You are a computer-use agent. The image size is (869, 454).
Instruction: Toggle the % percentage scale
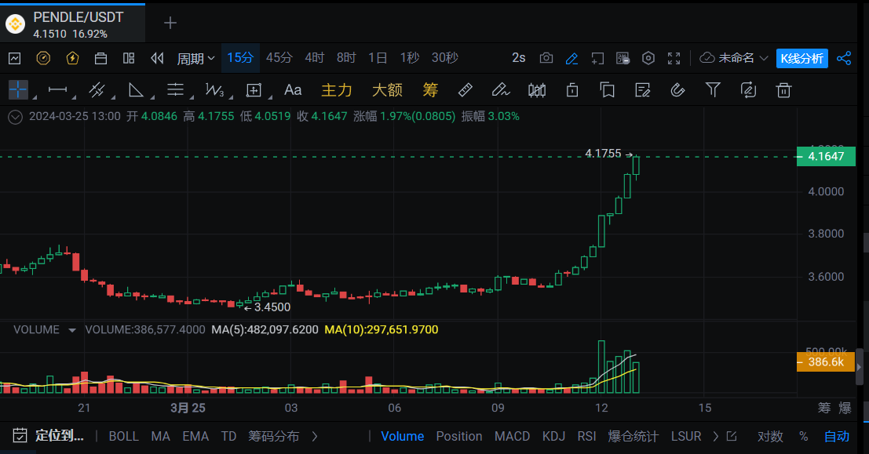[x=804, y=436]
